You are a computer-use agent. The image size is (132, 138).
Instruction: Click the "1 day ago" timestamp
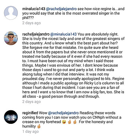pyautogui.click(x=31, y=131)
